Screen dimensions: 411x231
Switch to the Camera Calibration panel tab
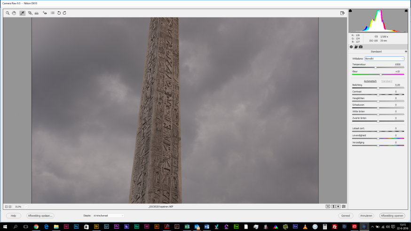pos(361,46)
